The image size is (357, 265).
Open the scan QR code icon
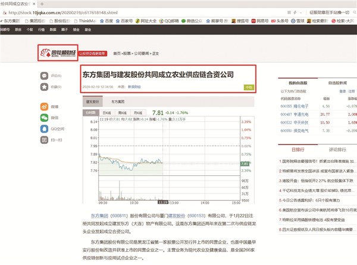point(44,140)
